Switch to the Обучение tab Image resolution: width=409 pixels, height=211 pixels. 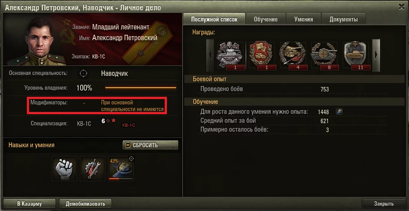(x=265, y=19)
